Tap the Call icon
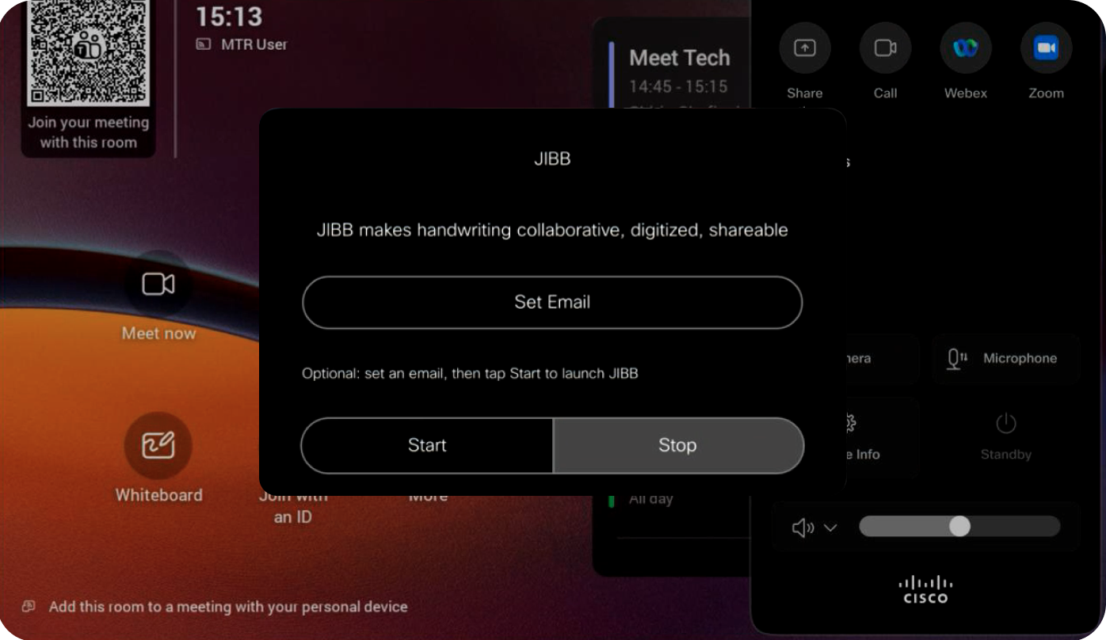The width and height of the screenshot is (1106, 640). pos(885,48)
